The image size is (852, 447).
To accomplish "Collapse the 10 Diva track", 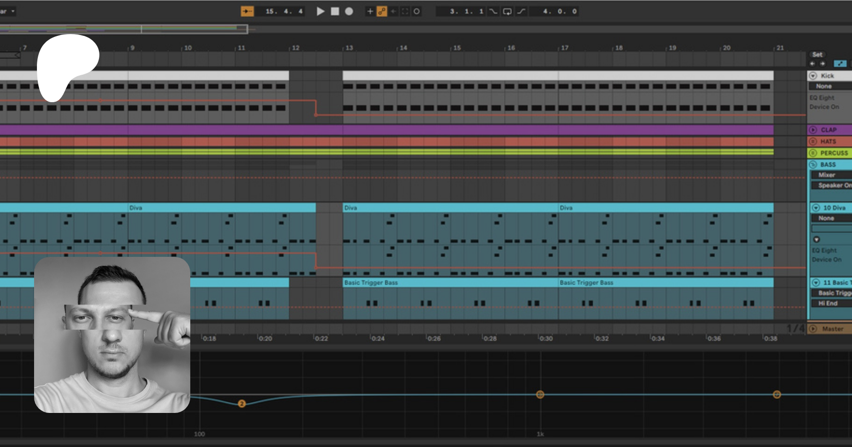I will (x=816, y=208).
